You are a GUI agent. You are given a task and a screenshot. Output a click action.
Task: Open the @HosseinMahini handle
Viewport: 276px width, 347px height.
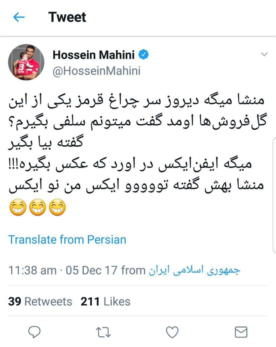click(x=96, y=71)
